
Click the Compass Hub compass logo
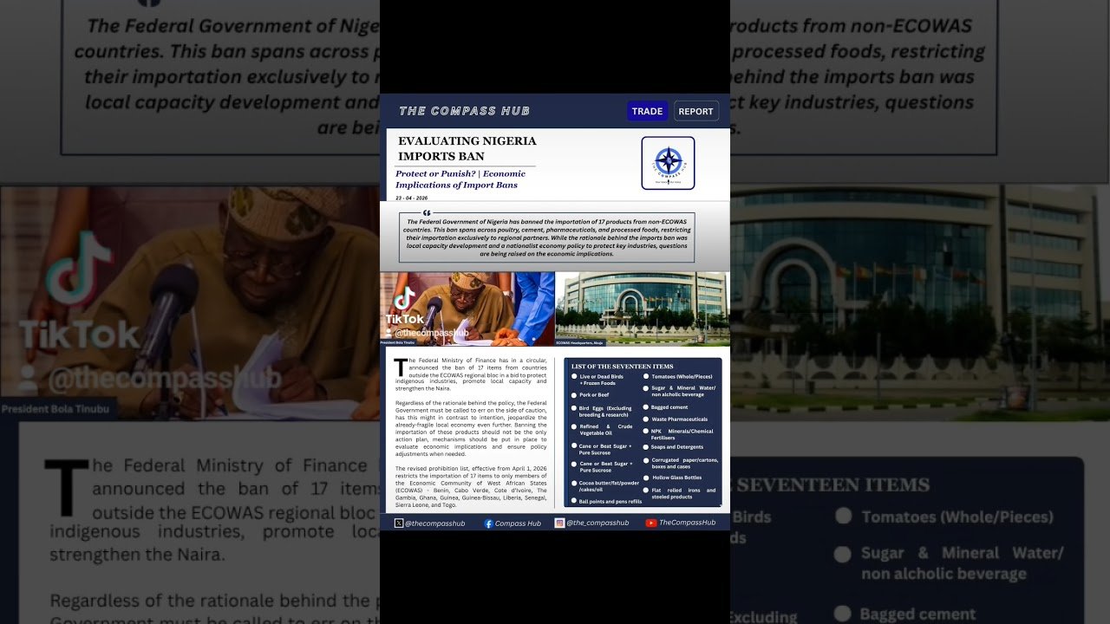pyautogui.click(x=668, y=161)
